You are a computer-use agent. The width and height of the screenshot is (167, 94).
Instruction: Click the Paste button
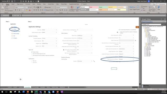tap(3, 8)
